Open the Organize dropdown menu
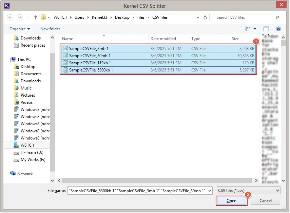This screenshot has height=213, width=290. pos(20,29)
